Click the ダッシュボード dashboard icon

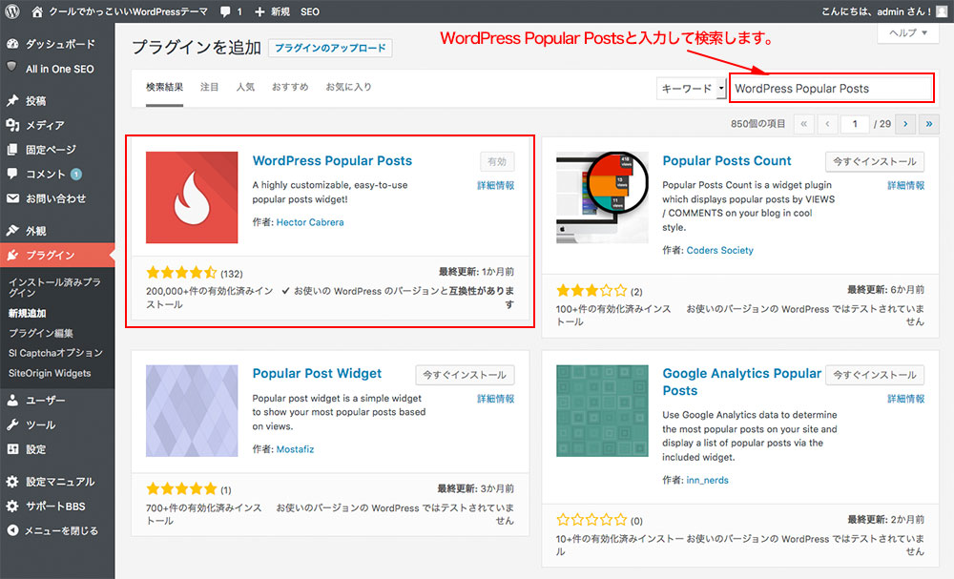(x=12, y=44)
